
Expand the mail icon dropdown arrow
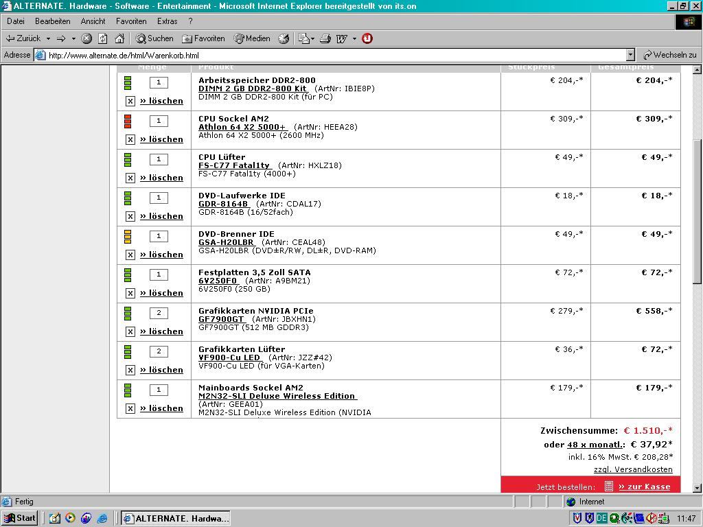pyautogui.click(x=312, y=39)
